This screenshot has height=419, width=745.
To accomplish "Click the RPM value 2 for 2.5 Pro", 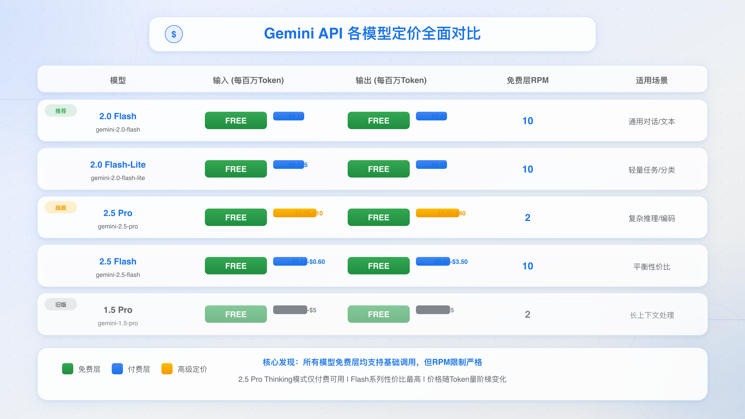I will point(528,218).
